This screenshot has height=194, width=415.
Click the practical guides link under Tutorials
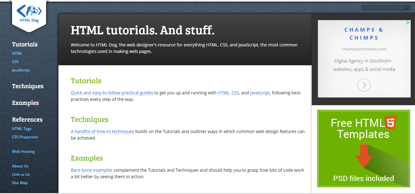point(112,93)
